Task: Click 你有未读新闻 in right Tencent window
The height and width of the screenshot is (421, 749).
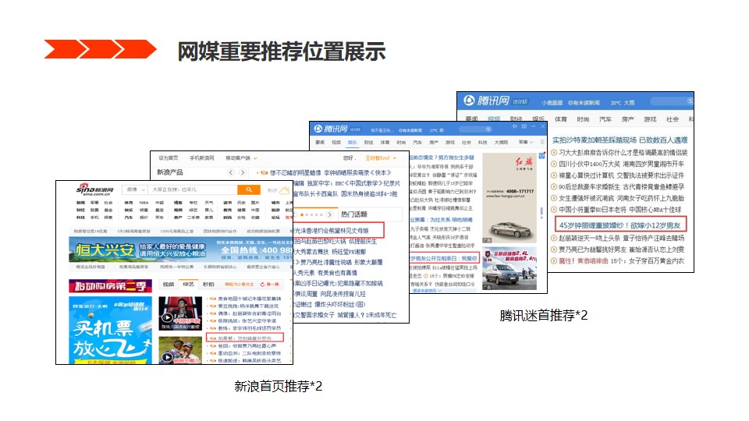Action: [x=584, y=103]
